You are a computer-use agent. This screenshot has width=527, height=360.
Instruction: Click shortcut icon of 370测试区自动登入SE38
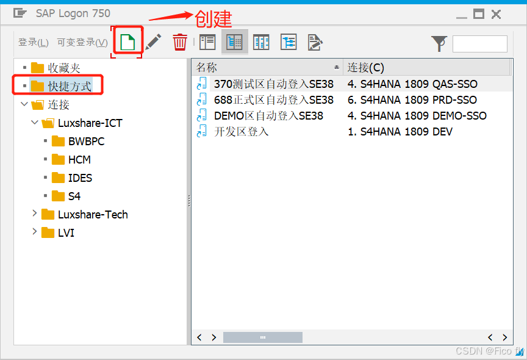(x=202, y=84)
